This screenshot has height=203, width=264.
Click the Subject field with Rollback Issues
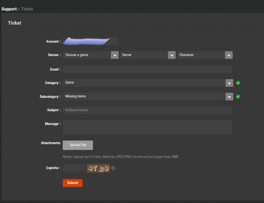click(147, 110)
